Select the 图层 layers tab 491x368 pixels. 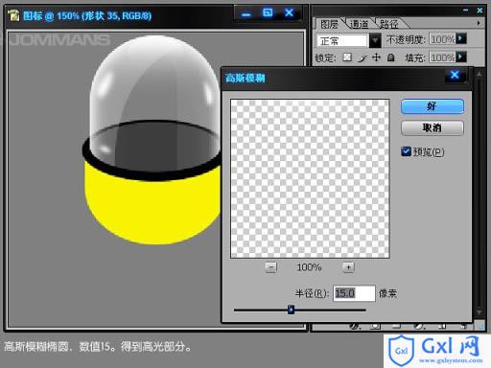point(329,24)
